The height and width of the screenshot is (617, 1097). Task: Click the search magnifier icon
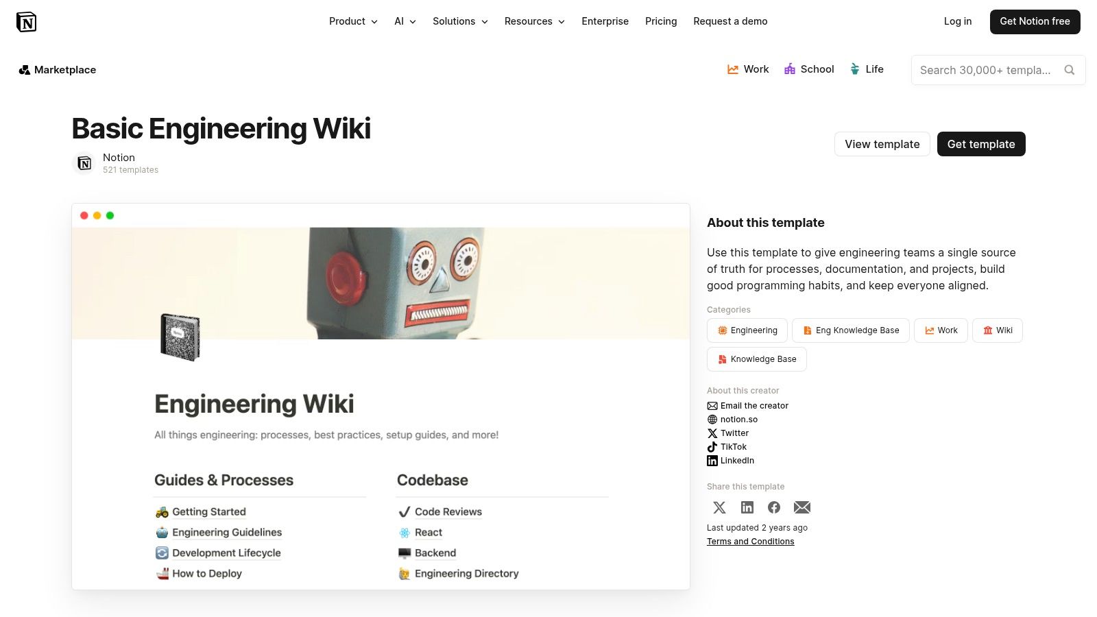coord(1069,70)
